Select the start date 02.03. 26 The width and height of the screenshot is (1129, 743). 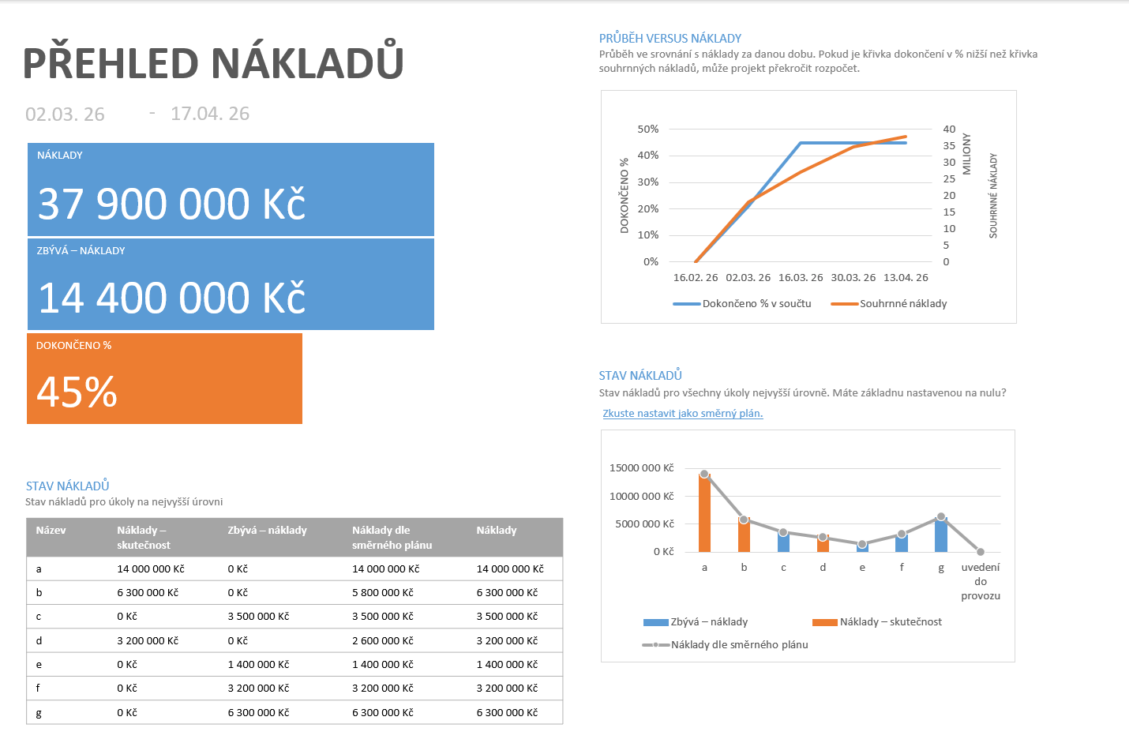click(x=65, y=114)
